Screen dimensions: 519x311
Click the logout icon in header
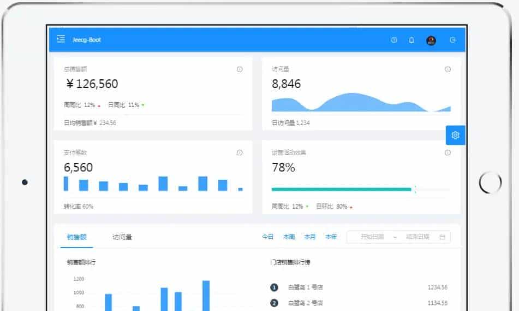pos(453,40)
